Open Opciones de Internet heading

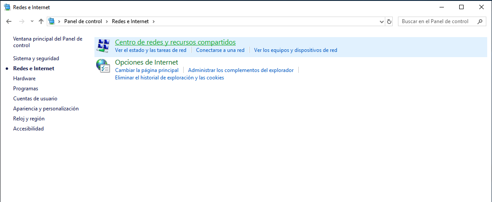coord(147,62)
